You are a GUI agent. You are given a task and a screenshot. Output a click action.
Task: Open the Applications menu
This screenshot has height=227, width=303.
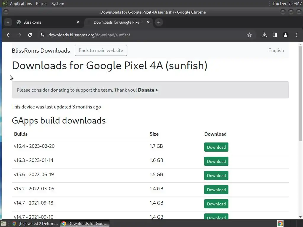point(21,4)
